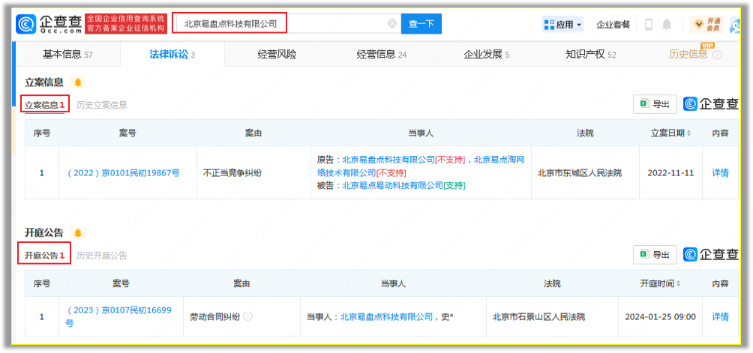Open the 经营风险 tab
The width and height of the screenshot is (753, 353).
click(277, 54)
